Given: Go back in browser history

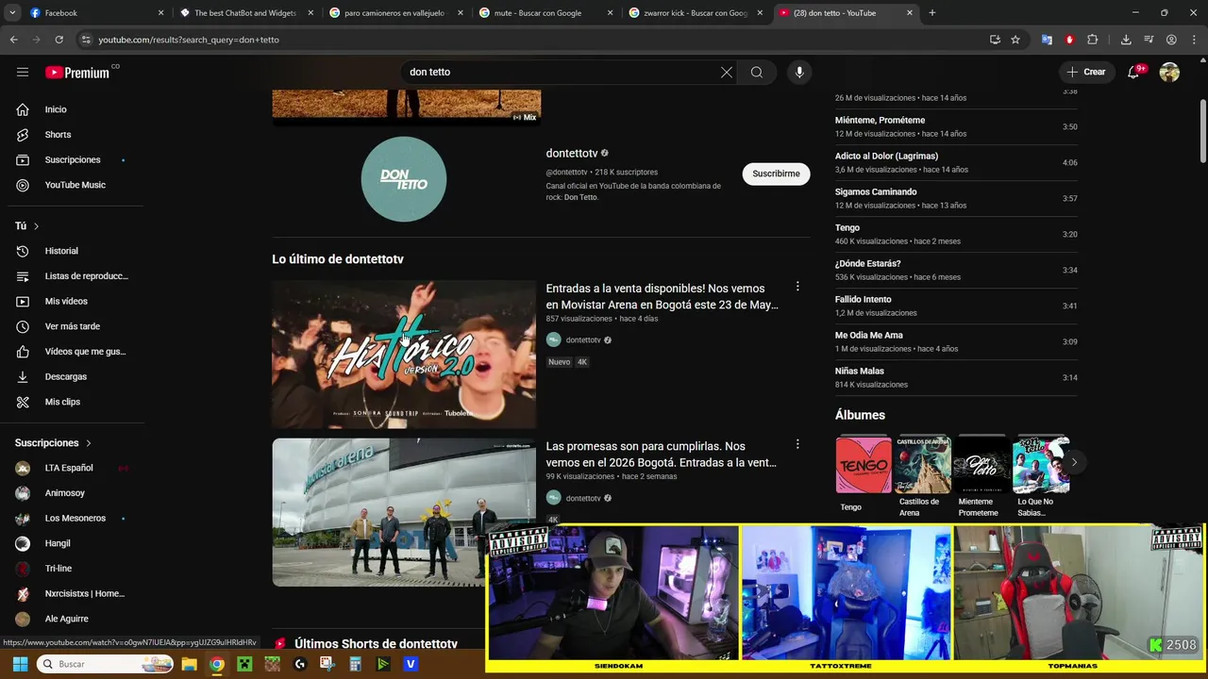Looking at the screenshot, I should [13, 40].
